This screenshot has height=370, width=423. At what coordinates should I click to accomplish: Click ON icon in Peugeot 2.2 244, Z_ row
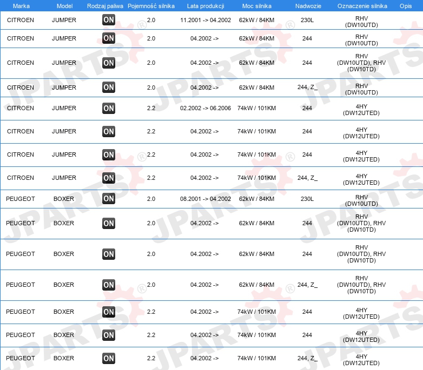coord(109,358)
